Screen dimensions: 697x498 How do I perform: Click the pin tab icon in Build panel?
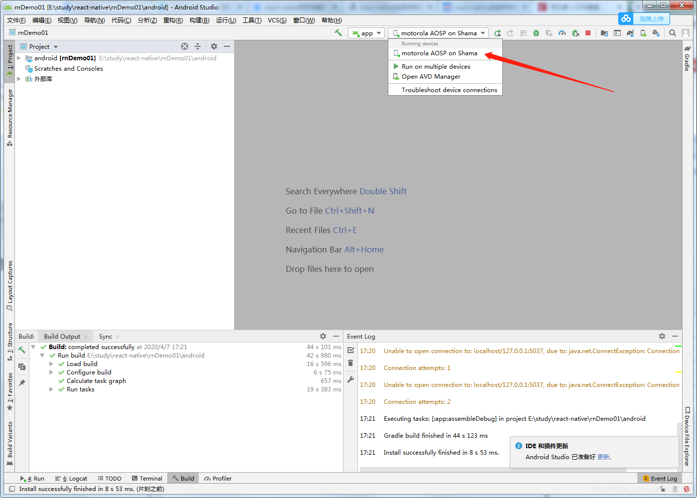pyautogui.click(x=22, y=383)
